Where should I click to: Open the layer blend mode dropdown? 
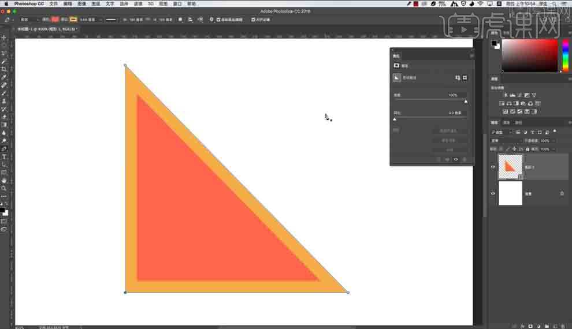click(x=506, y=141)
